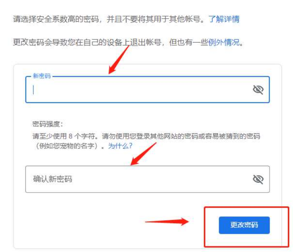Image resolution: width=293 pixels, height=252 pixels.
Task: Click the 请选择安全系数高的密码 instruction text
Action: click(56, 19)
